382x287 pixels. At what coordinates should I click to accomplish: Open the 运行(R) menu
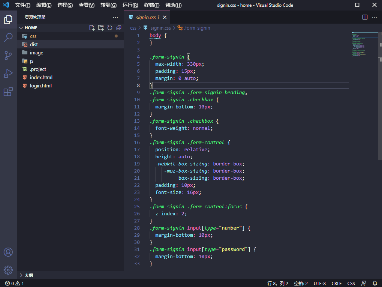[x=130, y=5]
